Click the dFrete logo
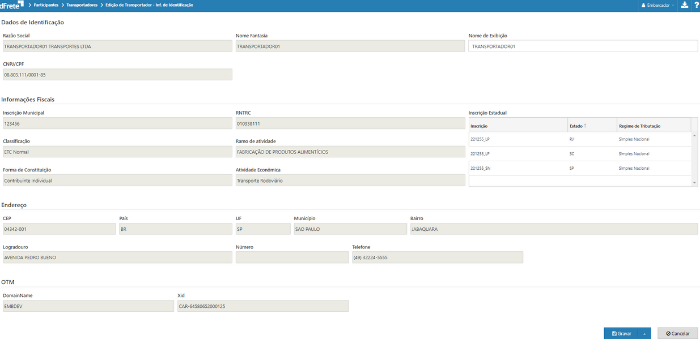The width and height of the screenshot is (700, 348). coord(11,5)
